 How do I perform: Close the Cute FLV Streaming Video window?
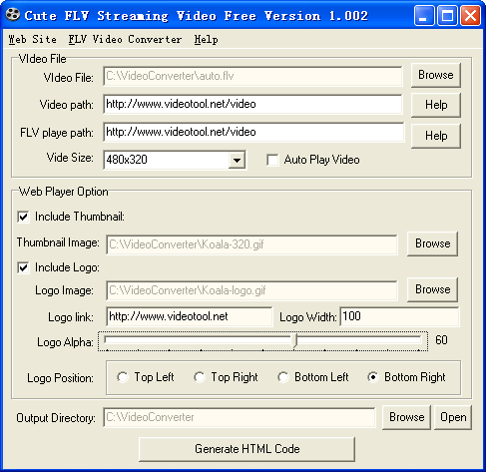pyautogui.click(x=470, y=15)
